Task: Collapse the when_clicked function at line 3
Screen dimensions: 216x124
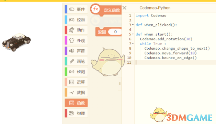Action: point(133,25)
